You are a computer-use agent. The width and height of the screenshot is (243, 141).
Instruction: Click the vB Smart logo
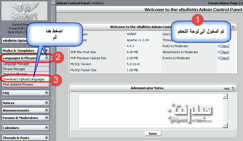tap(24, 11)
